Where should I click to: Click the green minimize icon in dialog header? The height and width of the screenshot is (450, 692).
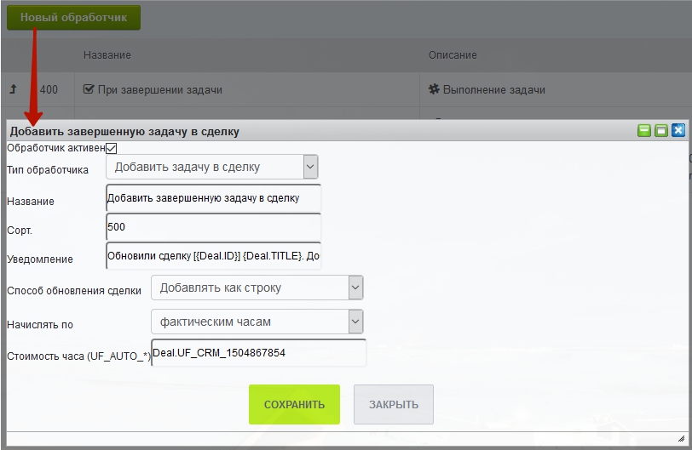click(x=644, y=131)
